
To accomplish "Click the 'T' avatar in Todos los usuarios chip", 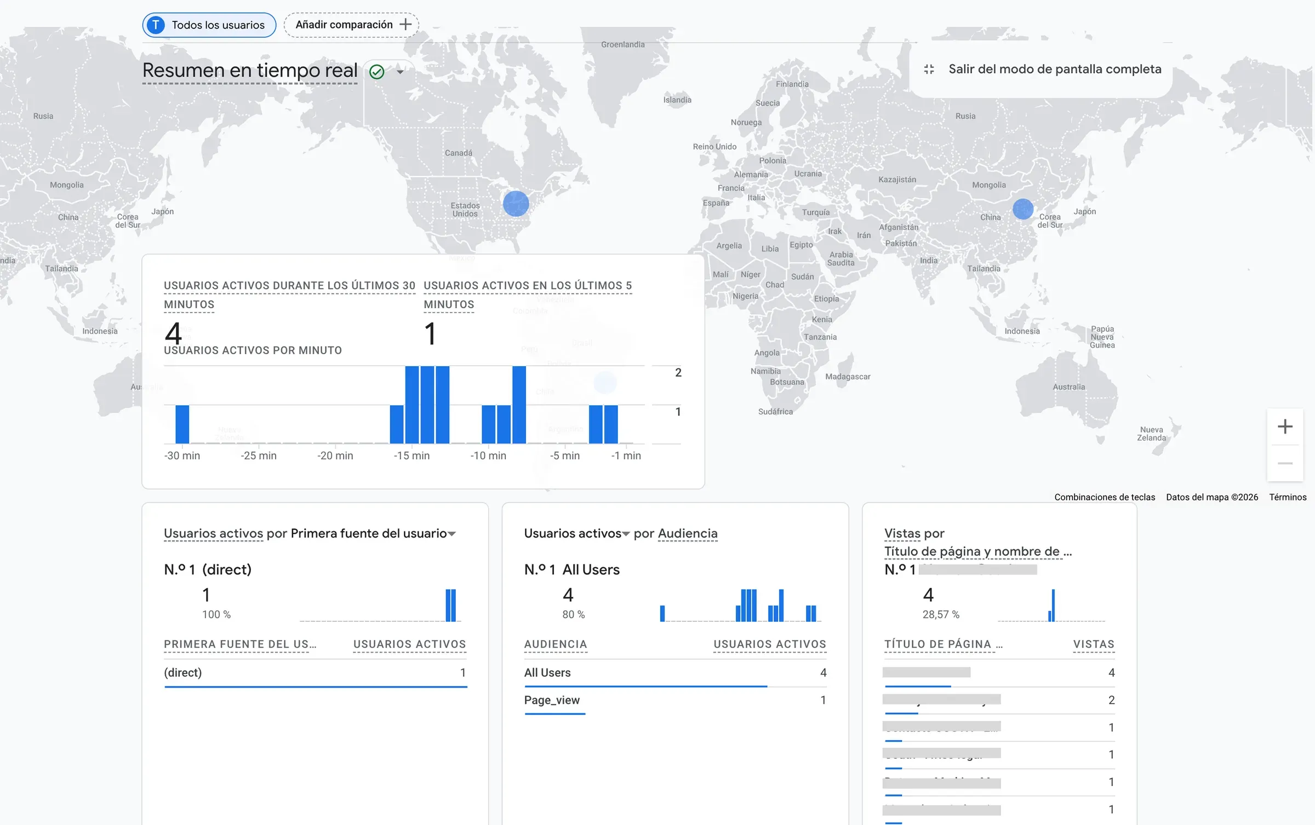I will pos(156,25).
